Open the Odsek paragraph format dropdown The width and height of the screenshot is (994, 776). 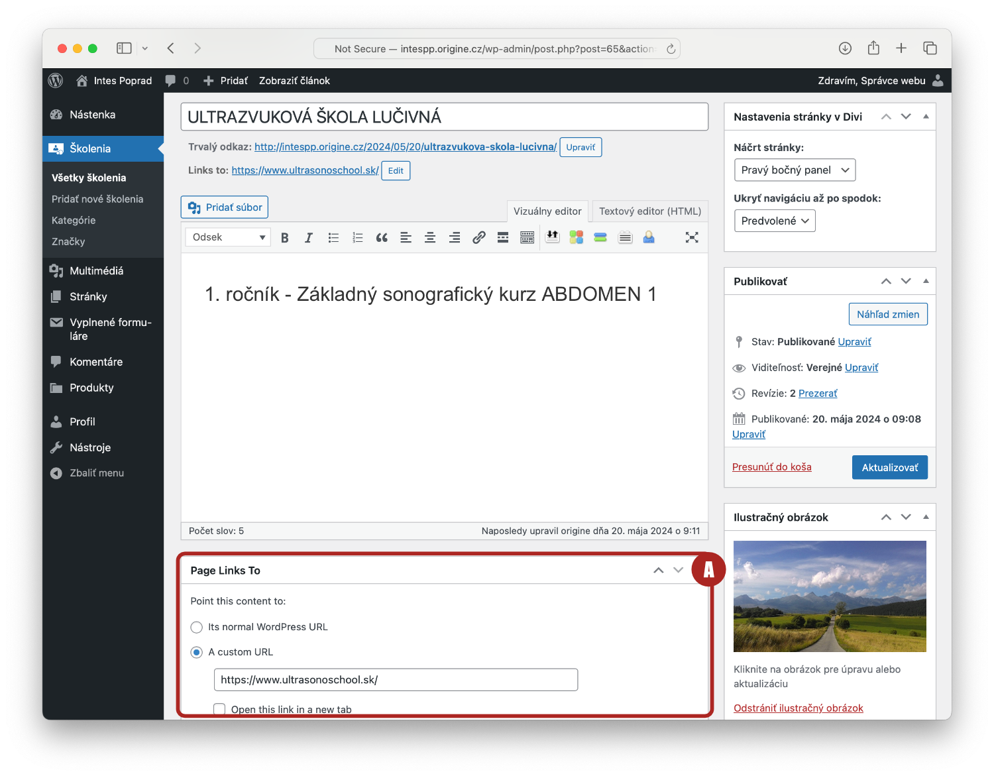(228, 237)
